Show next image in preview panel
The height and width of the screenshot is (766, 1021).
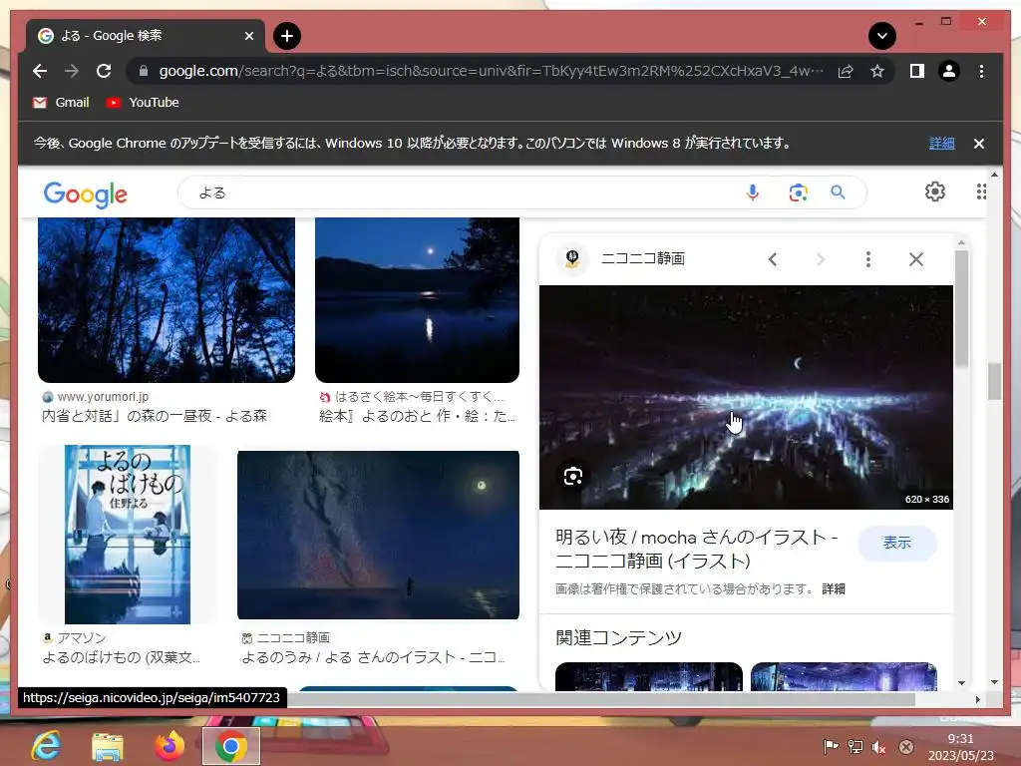pyautogui.click(x=821, y=259)
